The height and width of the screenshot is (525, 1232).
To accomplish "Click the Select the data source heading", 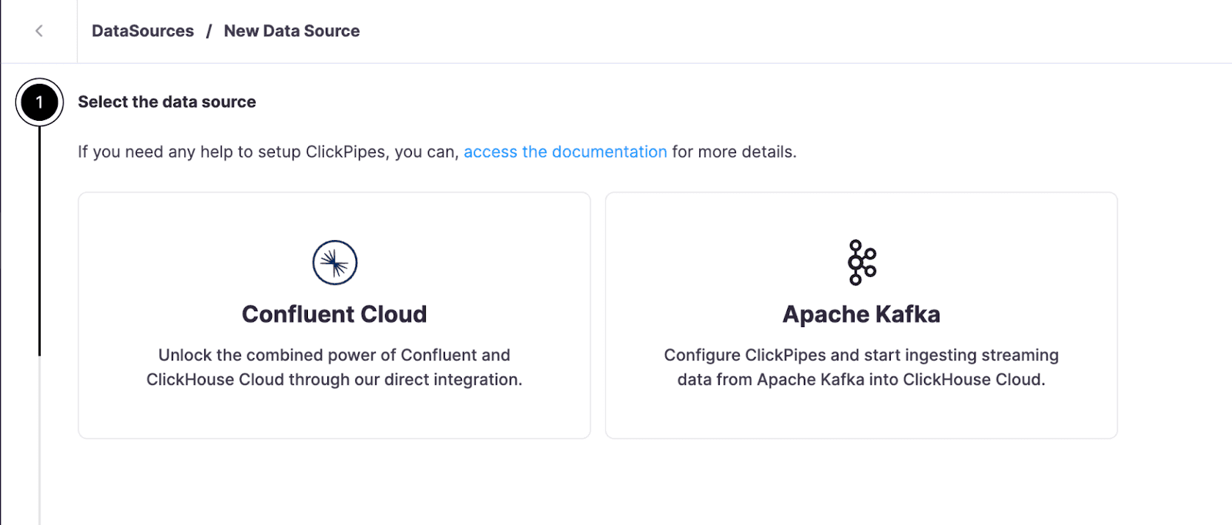I will click(x=167, y=102).
